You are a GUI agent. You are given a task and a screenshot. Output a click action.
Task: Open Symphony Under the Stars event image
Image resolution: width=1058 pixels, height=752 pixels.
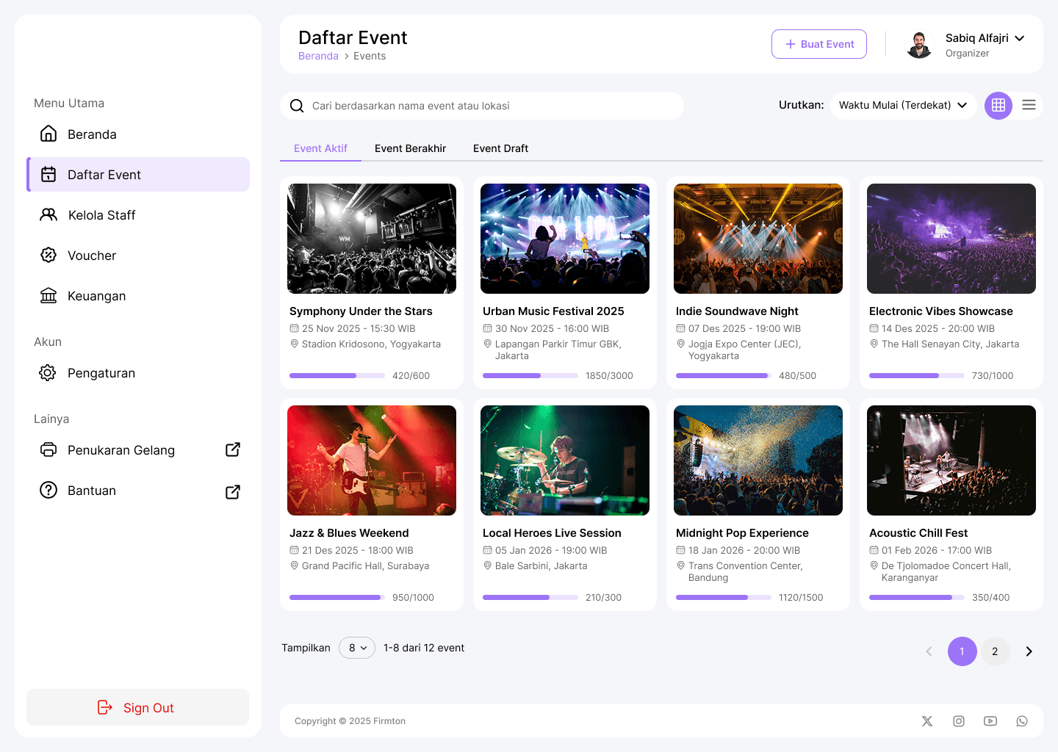[372, 239]
